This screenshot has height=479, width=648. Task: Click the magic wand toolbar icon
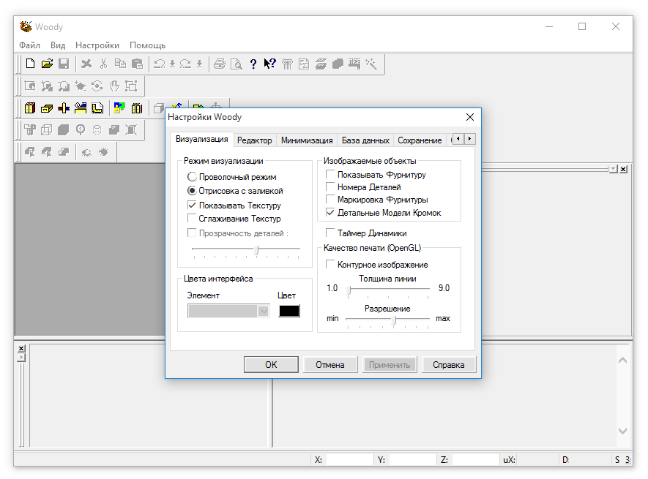371,64
